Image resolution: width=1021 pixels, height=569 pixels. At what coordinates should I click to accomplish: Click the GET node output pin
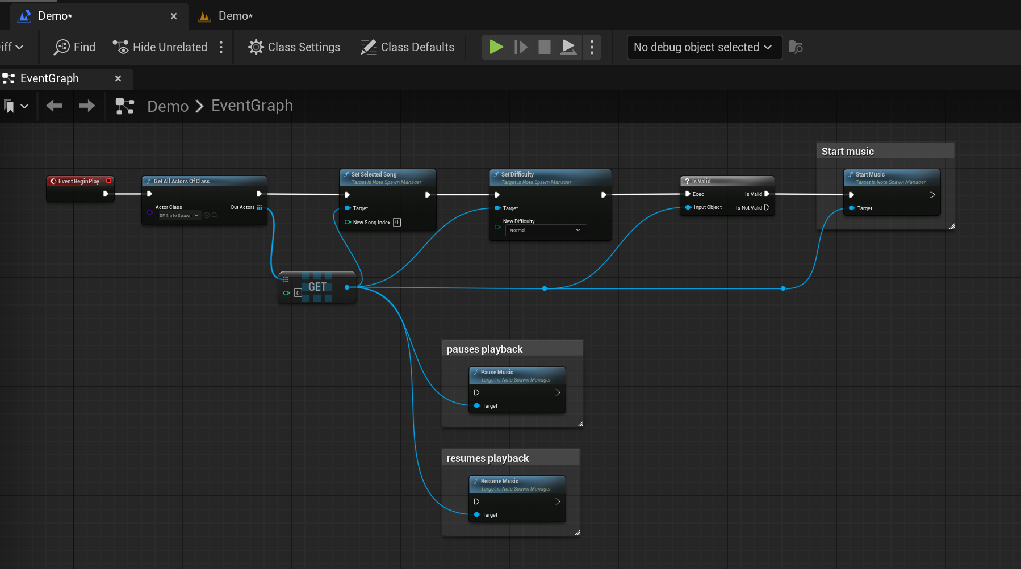click(x=347, y=287)
